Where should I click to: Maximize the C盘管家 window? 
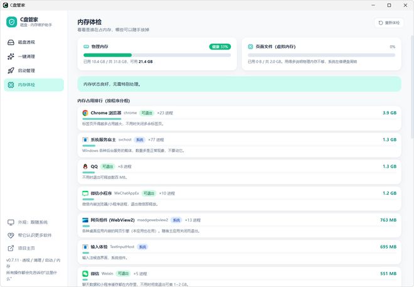[389, 5]
